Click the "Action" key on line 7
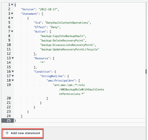Image resolution: width=148 pixels, height=140 pixels. tap(40, 31)
